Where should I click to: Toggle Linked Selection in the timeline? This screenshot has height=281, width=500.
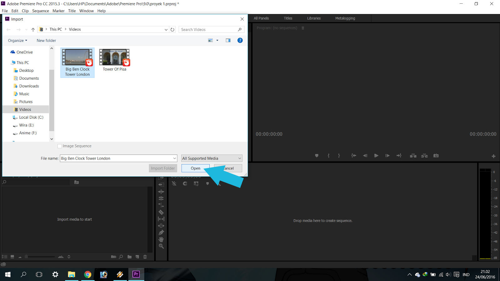pos(196,184)
